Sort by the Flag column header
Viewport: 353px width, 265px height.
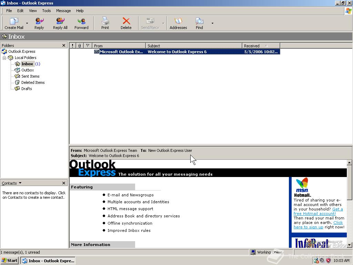88,46
